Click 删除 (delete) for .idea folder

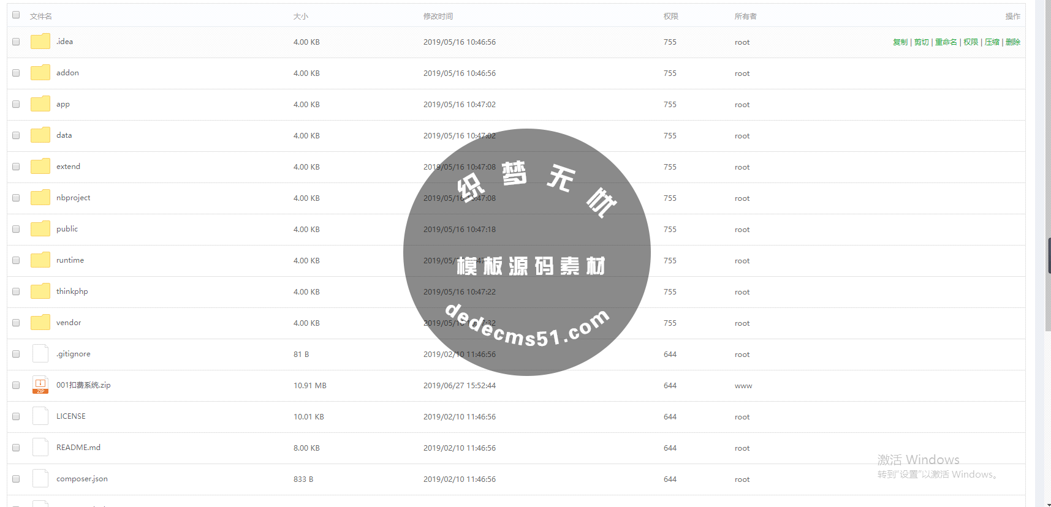point(1012,42)
